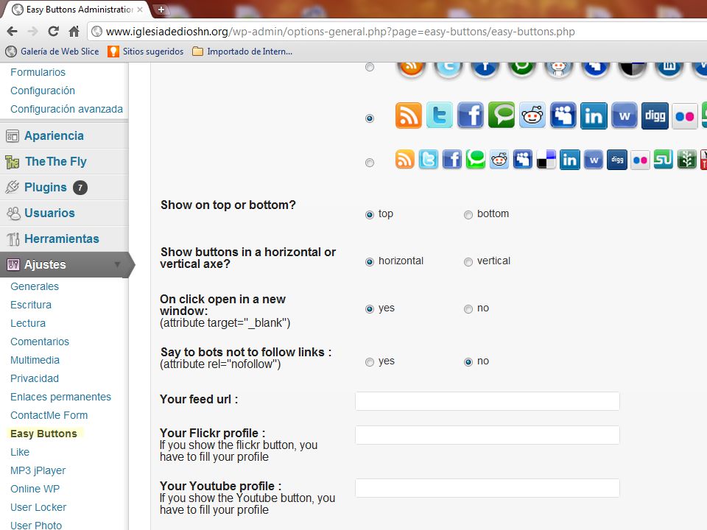Image resolution: width=707 pixels, height=530 pixels.
Task: Open the Privacidad settings page
Action: (x=35, y=378)
